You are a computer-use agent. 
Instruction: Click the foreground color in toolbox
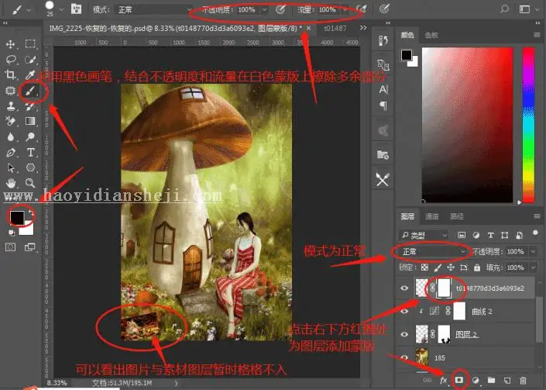pyautogui.click(x=17, y=217)
